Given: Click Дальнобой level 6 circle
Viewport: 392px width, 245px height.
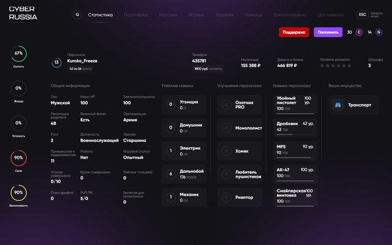Looking at the screenshot, I should pyautogui.click(x=171, y=174).
